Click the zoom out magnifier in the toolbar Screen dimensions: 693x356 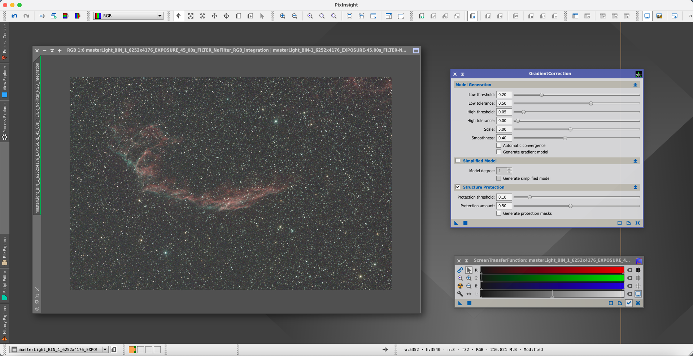pyautogui.click(x=295, y=16)
